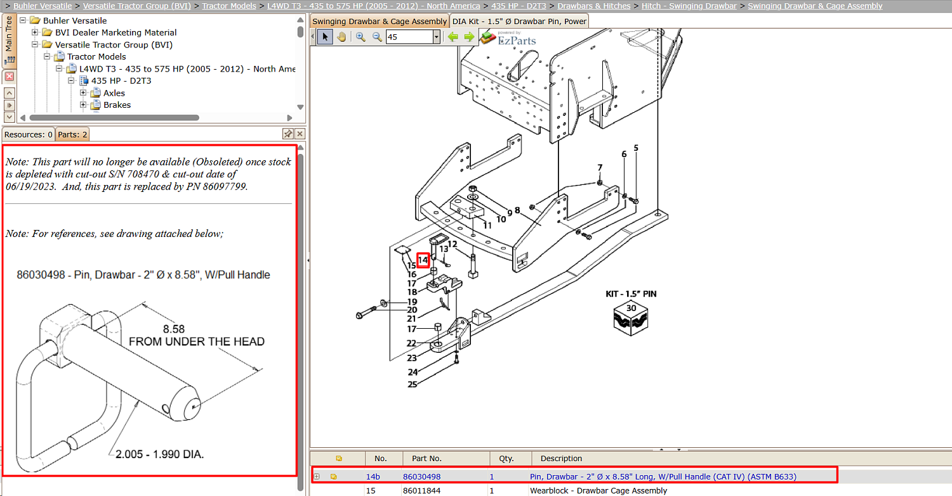The width and height of the screenshot is (952, 496).
Task: Go to previous diagram with green left arrow
Action: pos(453,37)
